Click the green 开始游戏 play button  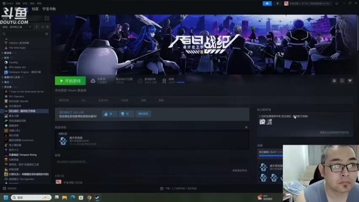click(x=70, y=81)
